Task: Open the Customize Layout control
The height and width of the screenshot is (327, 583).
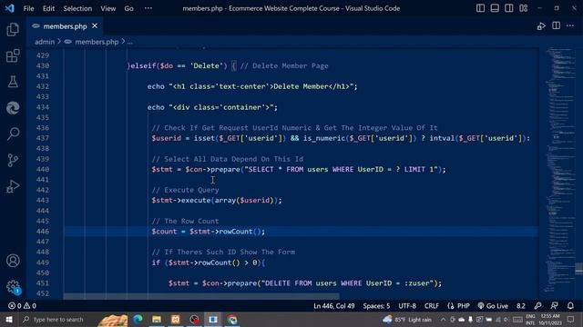Action: coord(524,8)
